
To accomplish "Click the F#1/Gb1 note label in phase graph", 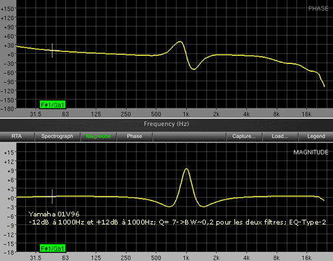I will (x=53, y=105).
